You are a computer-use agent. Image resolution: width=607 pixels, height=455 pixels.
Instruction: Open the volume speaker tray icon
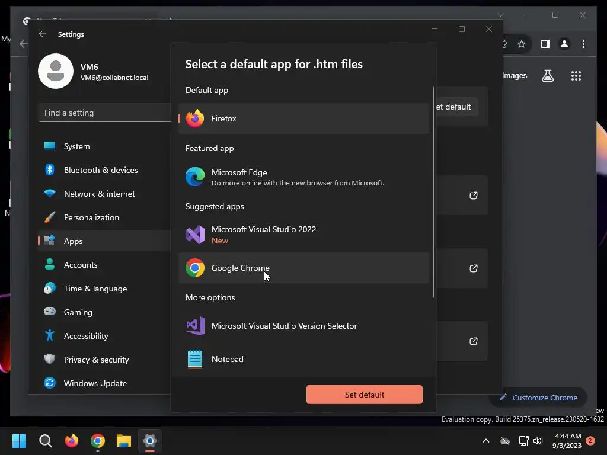pos(538,441)
